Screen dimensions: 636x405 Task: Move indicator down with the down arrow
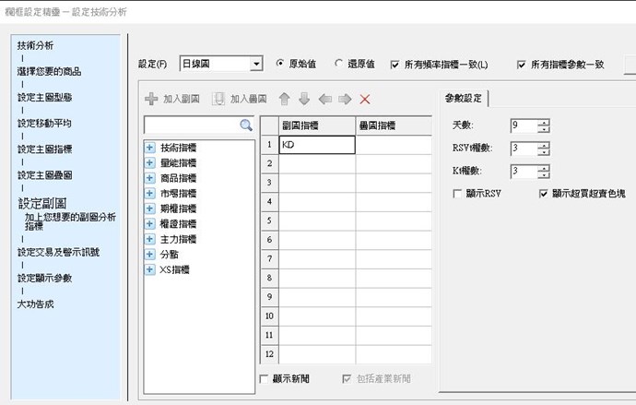304,98
